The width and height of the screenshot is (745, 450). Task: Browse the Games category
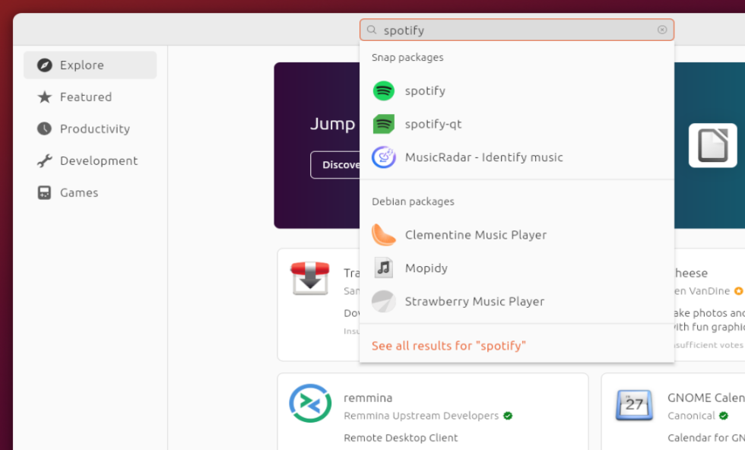[44, 192]
